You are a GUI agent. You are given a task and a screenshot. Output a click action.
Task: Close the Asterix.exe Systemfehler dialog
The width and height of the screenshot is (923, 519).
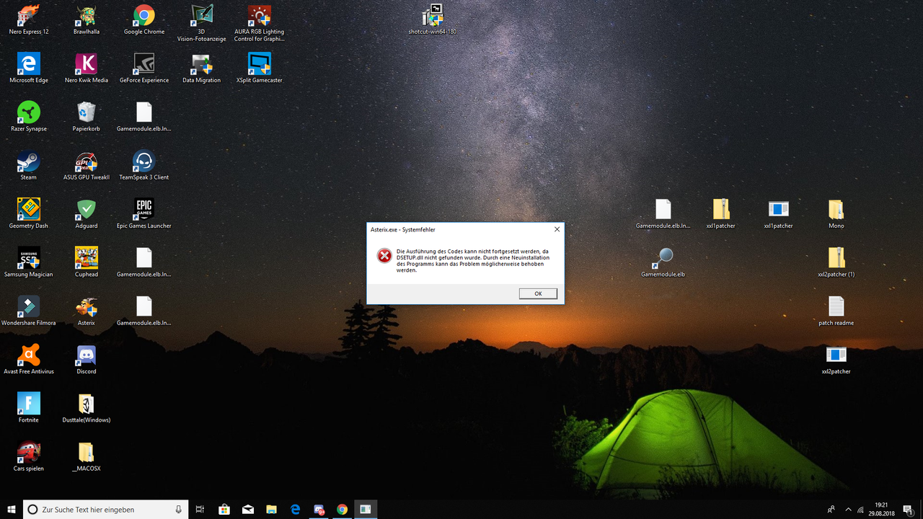pos(557,229)
